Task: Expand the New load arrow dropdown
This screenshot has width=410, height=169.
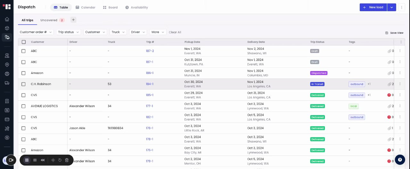Action: (391, 7)
